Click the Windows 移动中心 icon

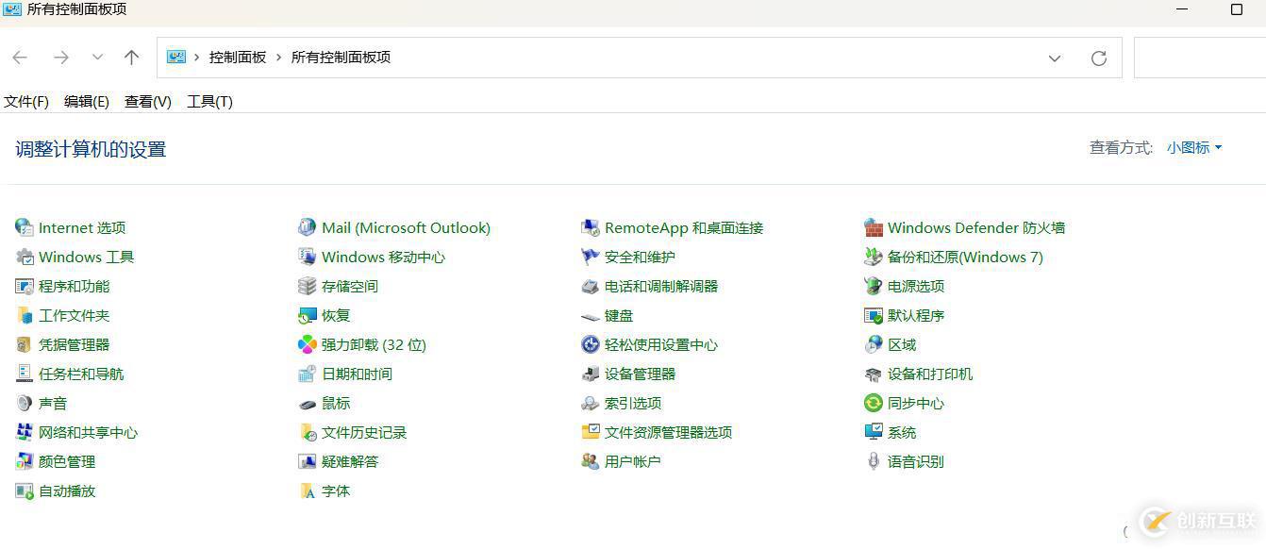coord(307,257)
